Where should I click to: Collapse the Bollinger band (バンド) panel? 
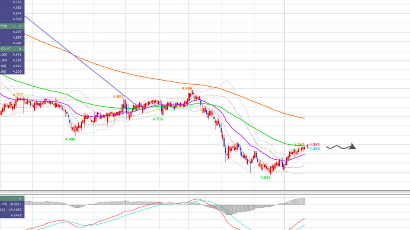(14, 49)
